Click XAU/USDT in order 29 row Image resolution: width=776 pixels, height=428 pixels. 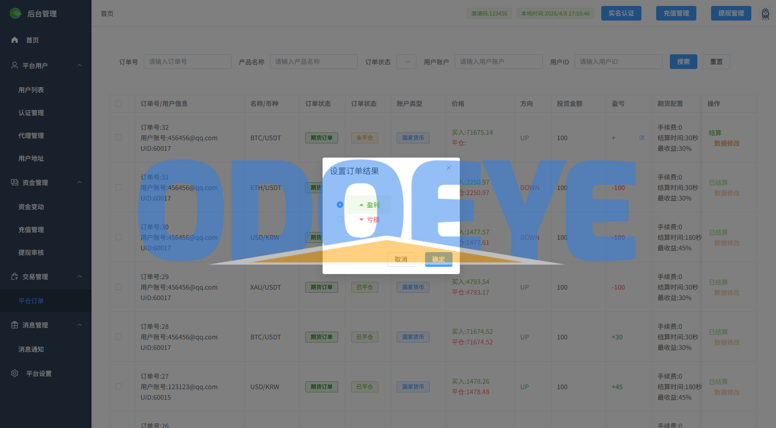click(265, 287)
